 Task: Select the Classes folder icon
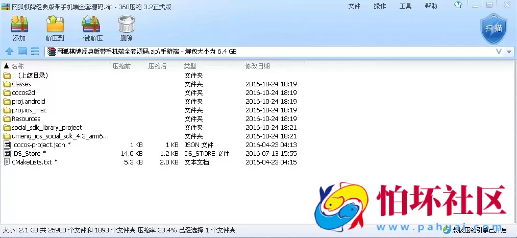click(x=7, y=84)
